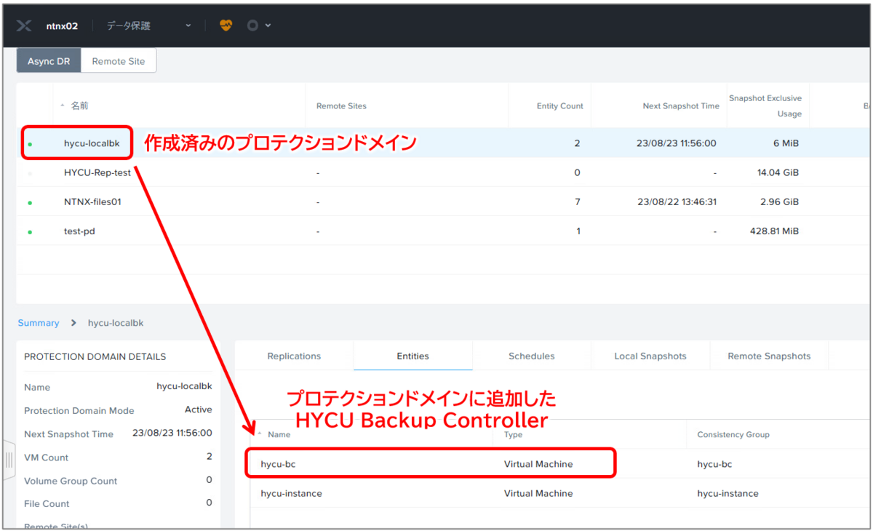Click Entity Count 7 for NTNX-files01

tap(578, 202)
